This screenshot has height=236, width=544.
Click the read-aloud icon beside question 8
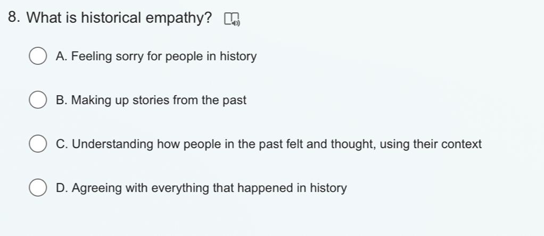coord(232,19)
